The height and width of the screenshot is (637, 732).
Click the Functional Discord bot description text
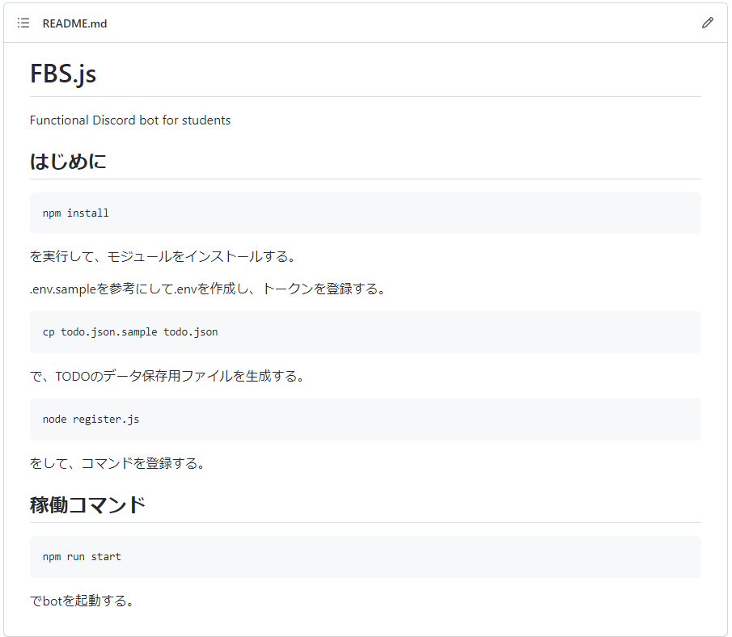coord(129,120)
